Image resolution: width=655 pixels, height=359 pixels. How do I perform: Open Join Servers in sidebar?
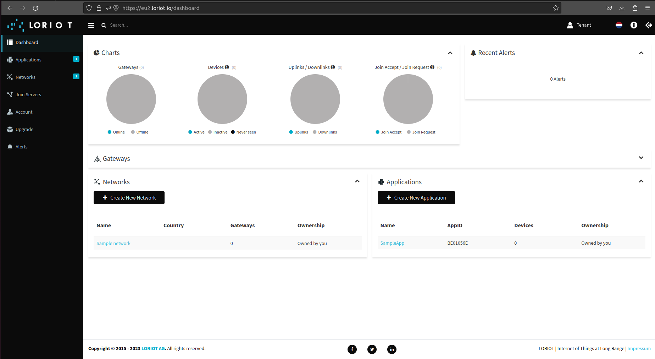pos(28,94)
